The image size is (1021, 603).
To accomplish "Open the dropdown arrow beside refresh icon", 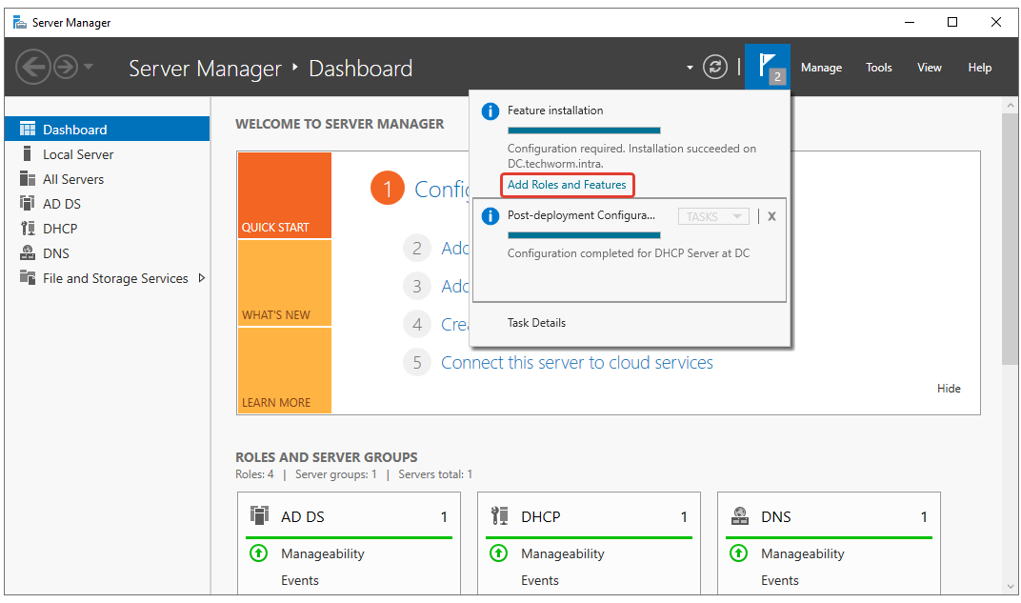I will (690, 68).
